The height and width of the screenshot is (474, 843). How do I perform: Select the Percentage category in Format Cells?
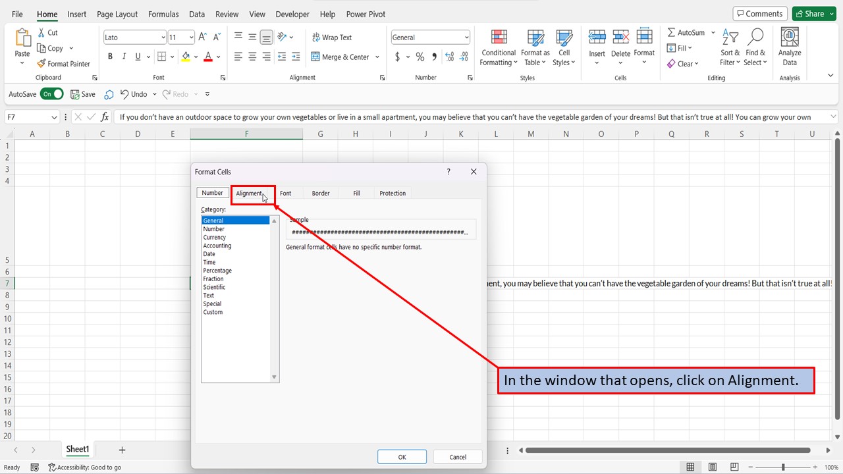217,270
